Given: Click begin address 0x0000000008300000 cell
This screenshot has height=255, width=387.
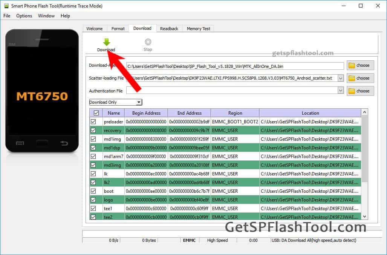Looking at the screenshot, I should point(146,139).
